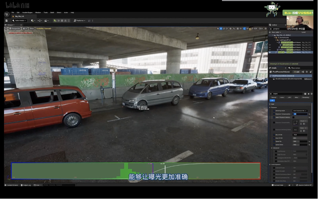Clear the Details search with X

(x=271, y=94)
